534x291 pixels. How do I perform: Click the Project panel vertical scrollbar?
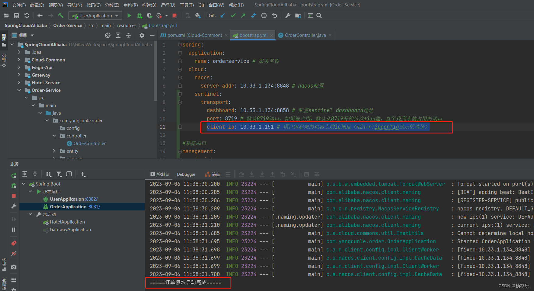[155, 71]
